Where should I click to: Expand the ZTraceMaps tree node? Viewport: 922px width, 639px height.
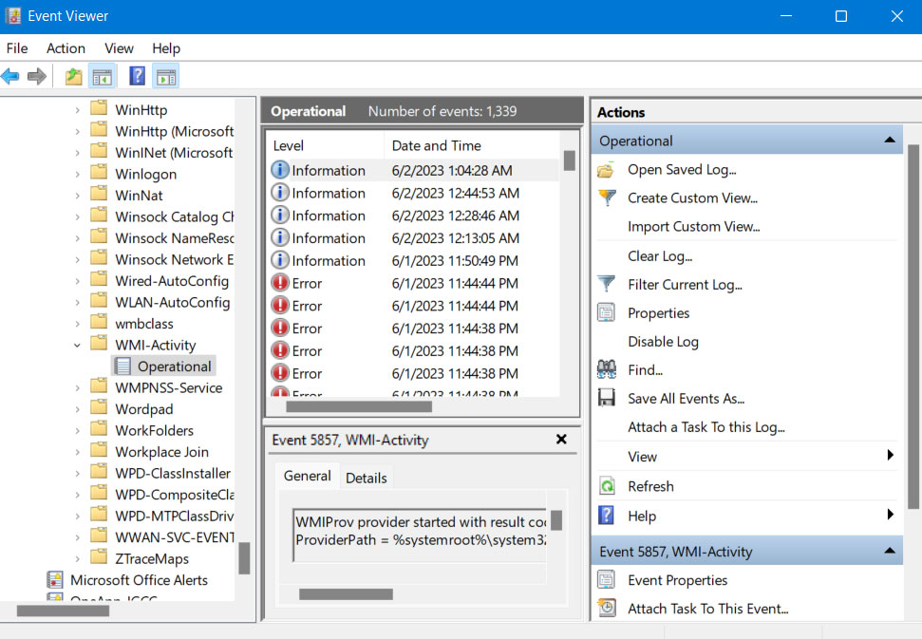pos(77,558)
